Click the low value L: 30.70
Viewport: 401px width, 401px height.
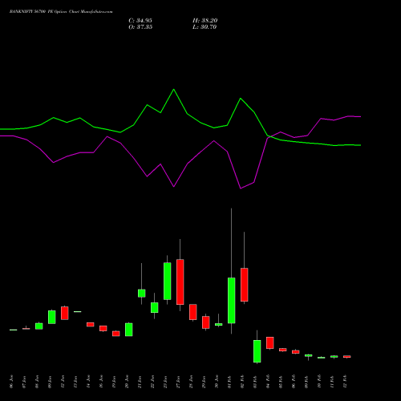point(205,27)
